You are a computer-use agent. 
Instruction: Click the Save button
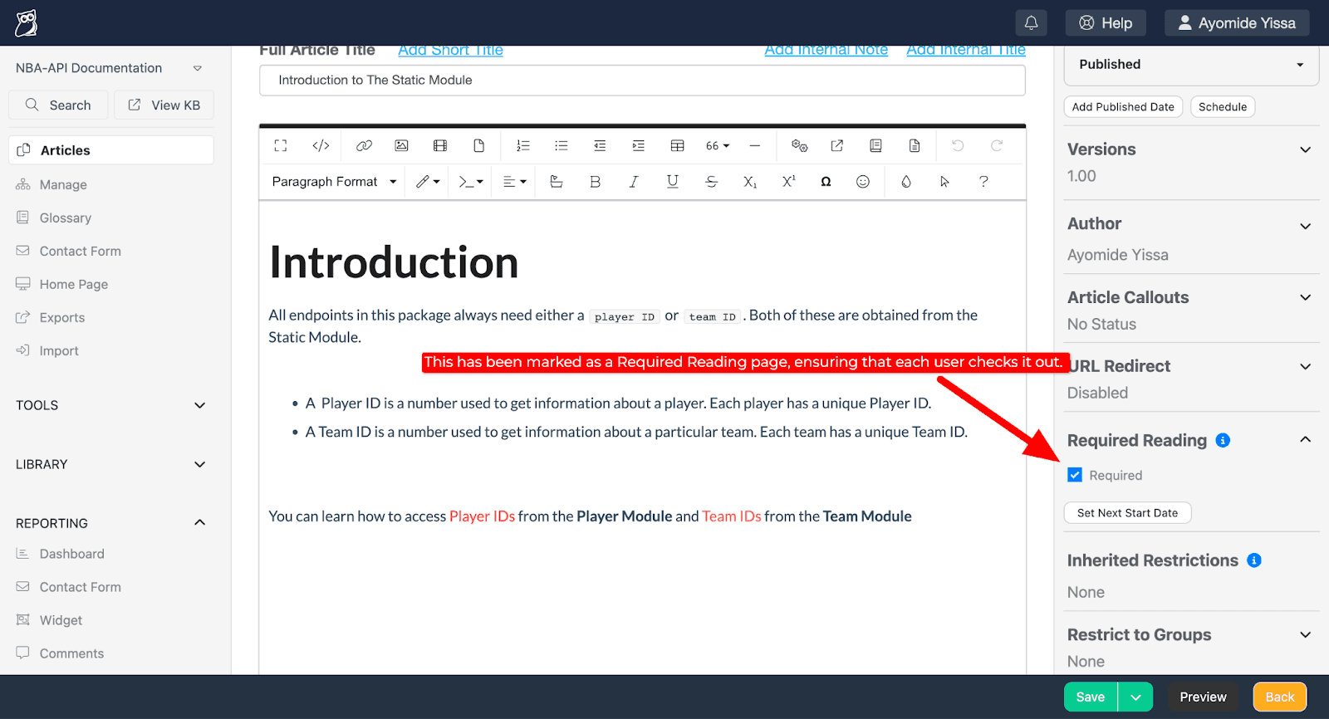click(x=1091, y=697)
